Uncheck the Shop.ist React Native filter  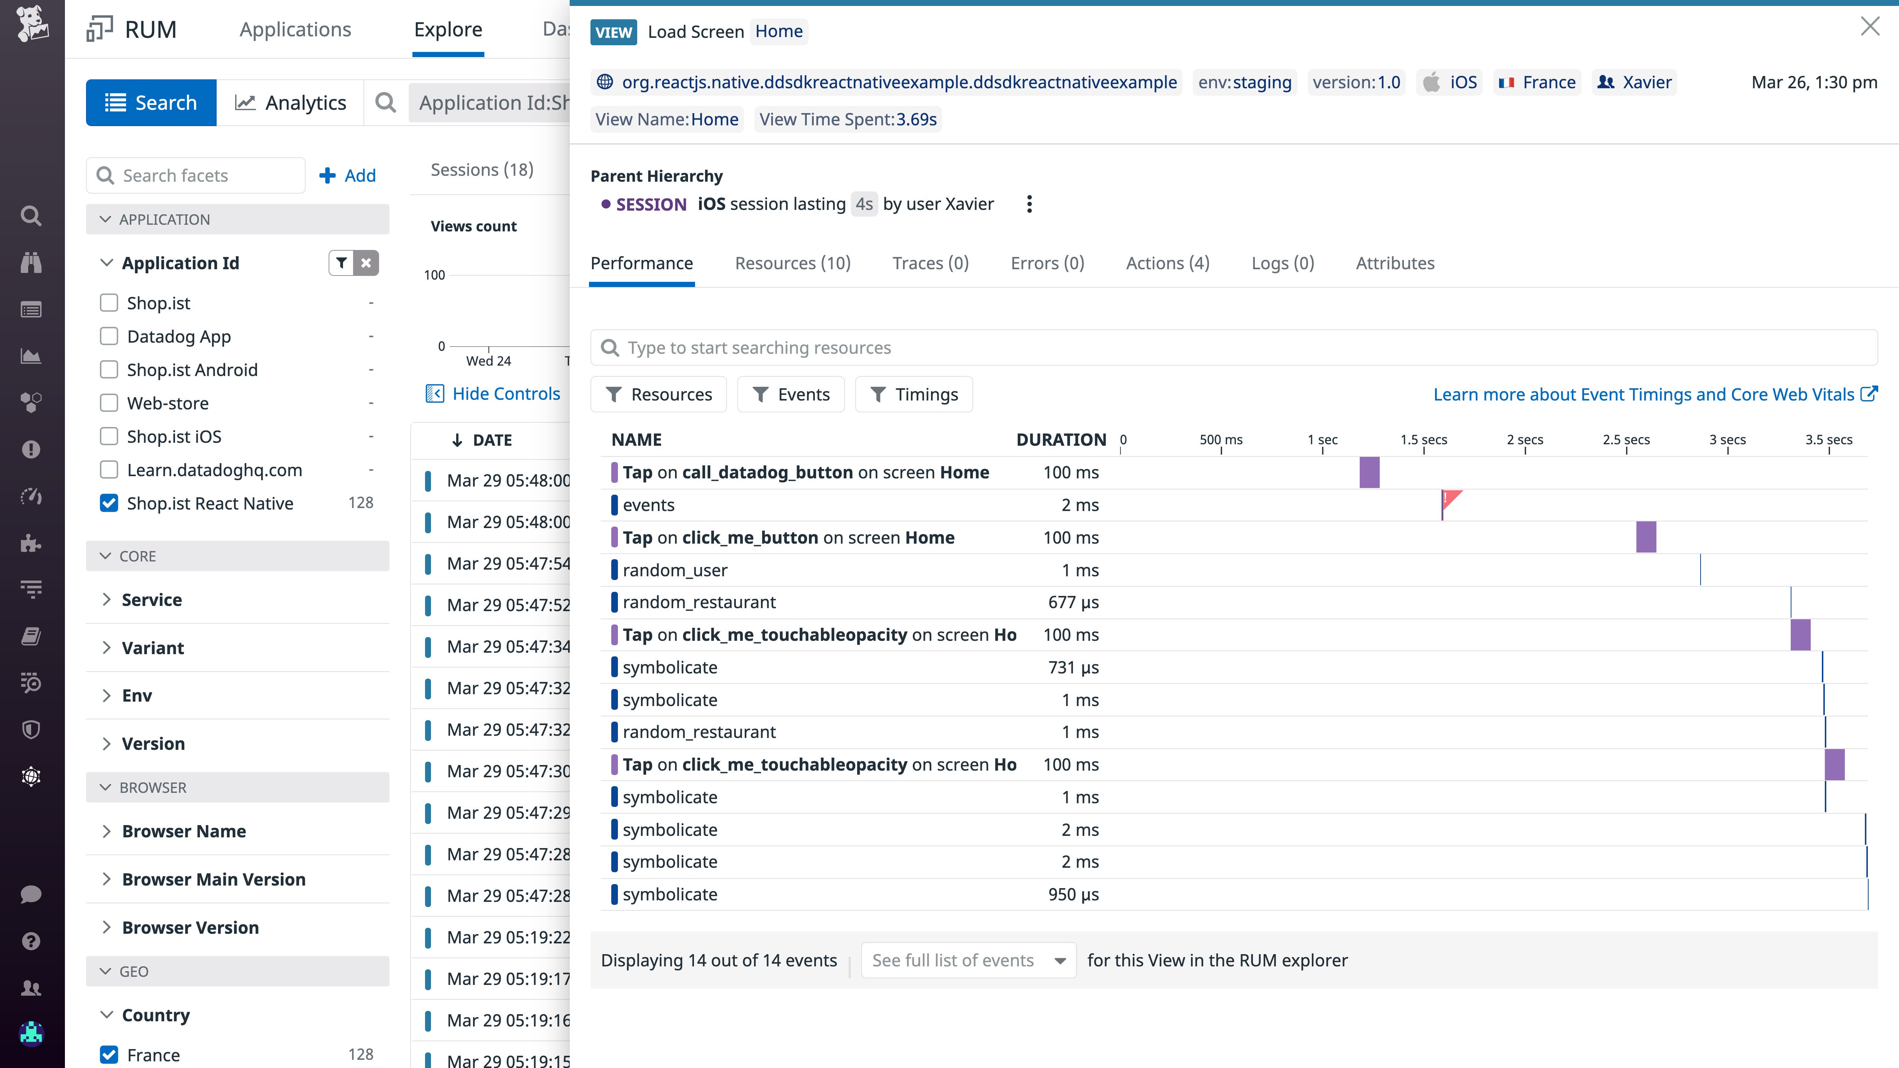(x=109, y=503)
